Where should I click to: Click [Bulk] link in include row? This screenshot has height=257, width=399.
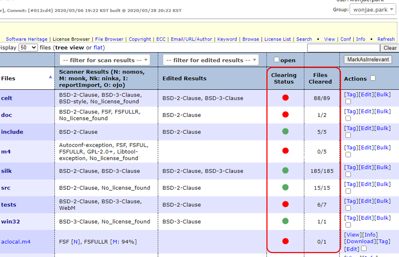(x=383, y=128)
